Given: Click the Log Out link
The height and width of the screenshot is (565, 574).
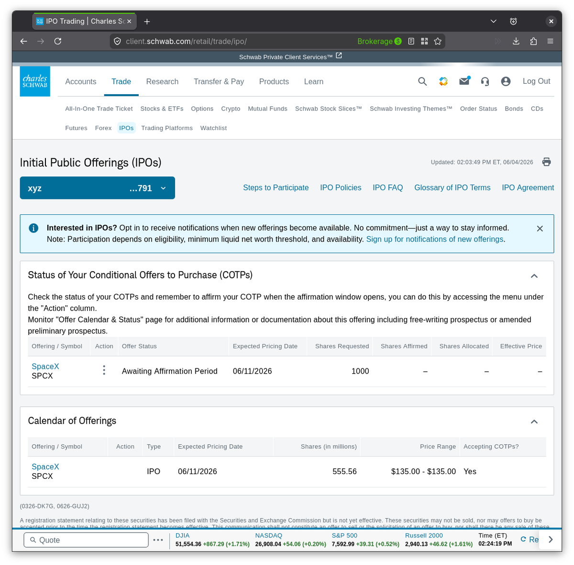Looking at the screenshot, I should tap(536, 81).
